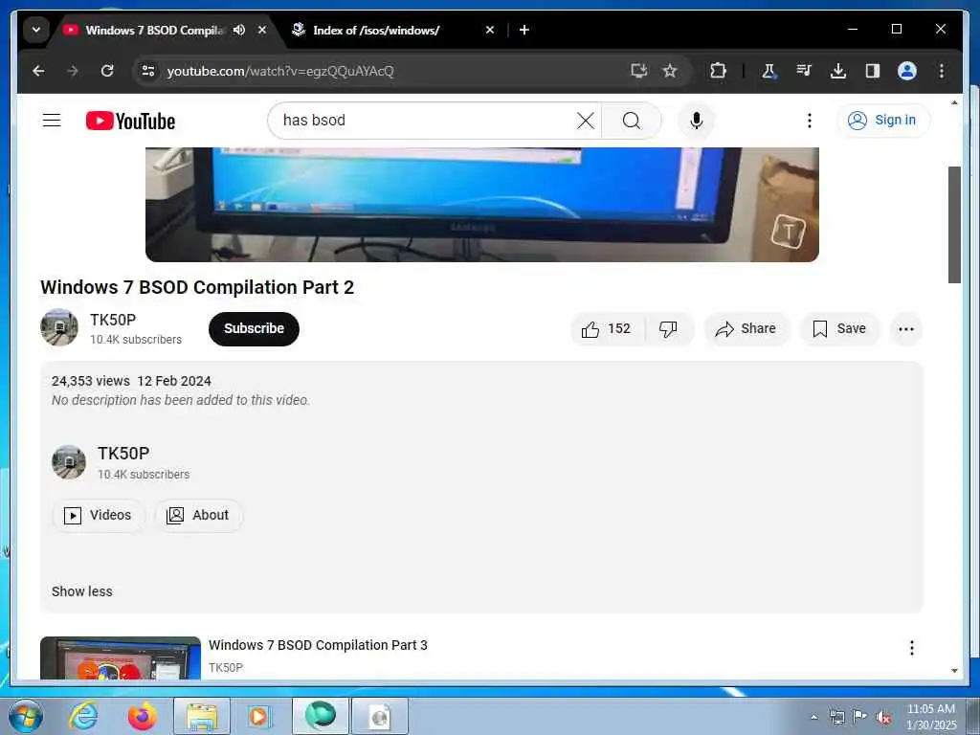Image resolution: width=980 pixels, height=735 pixels.
Task: Open the tab search dropdown in browser
Action: tap(36, 30)
